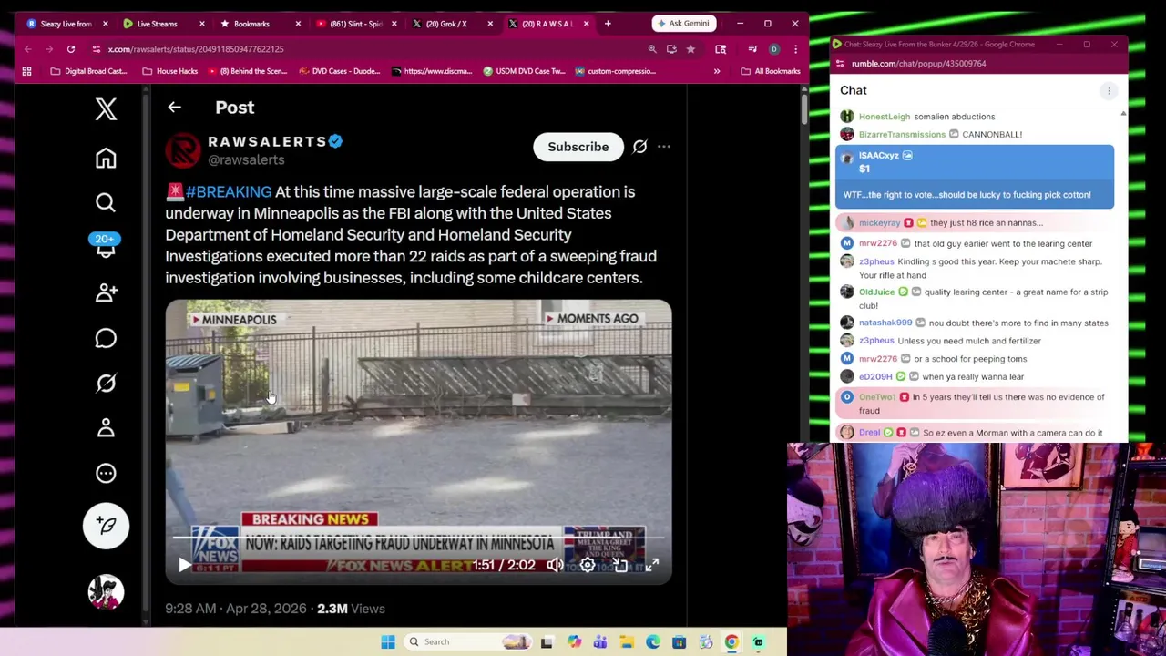
Task: Open the Chat messages icon in X sidebar
Action: coord(106,338)
